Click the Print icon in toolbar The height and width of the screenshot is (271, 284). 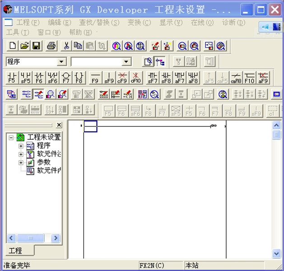[51, 46]
